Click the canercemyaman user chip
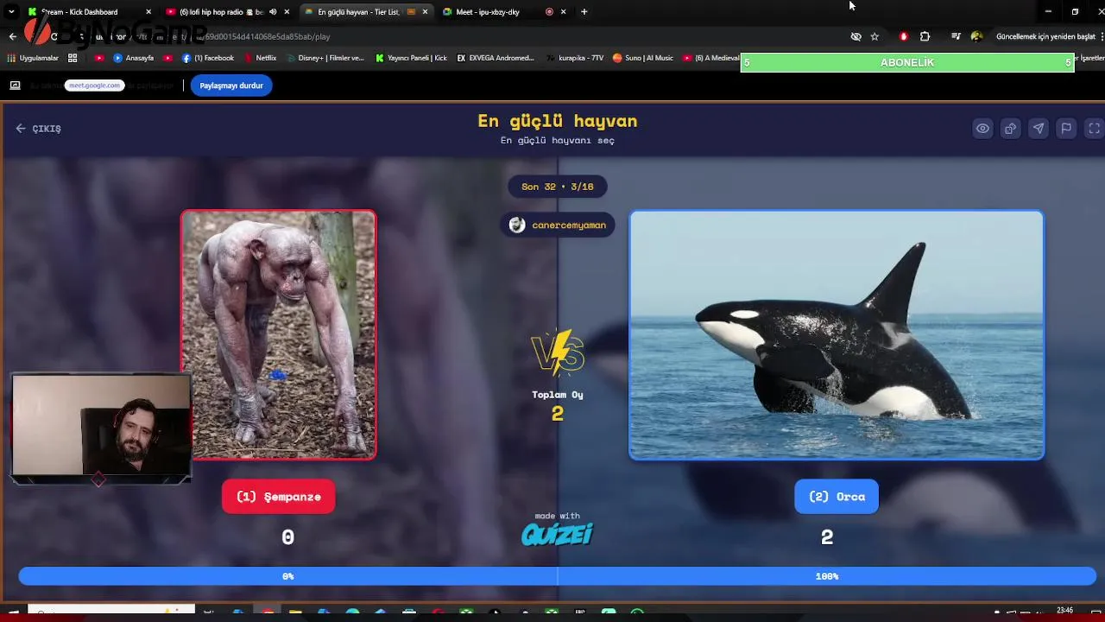 click(x=558, y=225)
